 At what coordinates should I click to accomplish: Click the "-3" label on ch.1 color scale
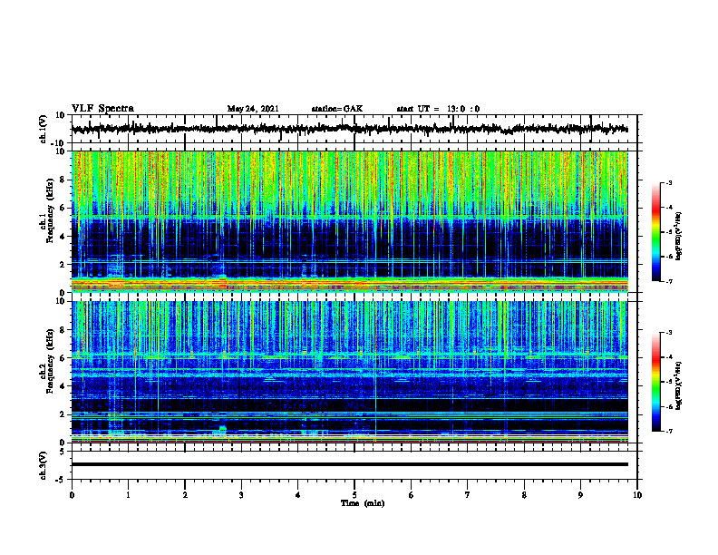668,183
